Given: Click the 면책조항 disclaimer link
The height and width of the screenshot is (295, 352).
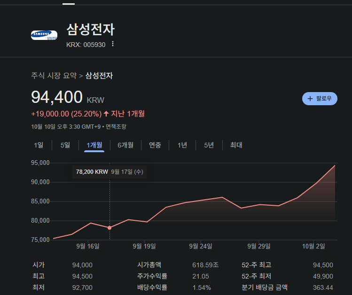Looking at the screenshot, I should pyautogui.click(x=116, y=126).
